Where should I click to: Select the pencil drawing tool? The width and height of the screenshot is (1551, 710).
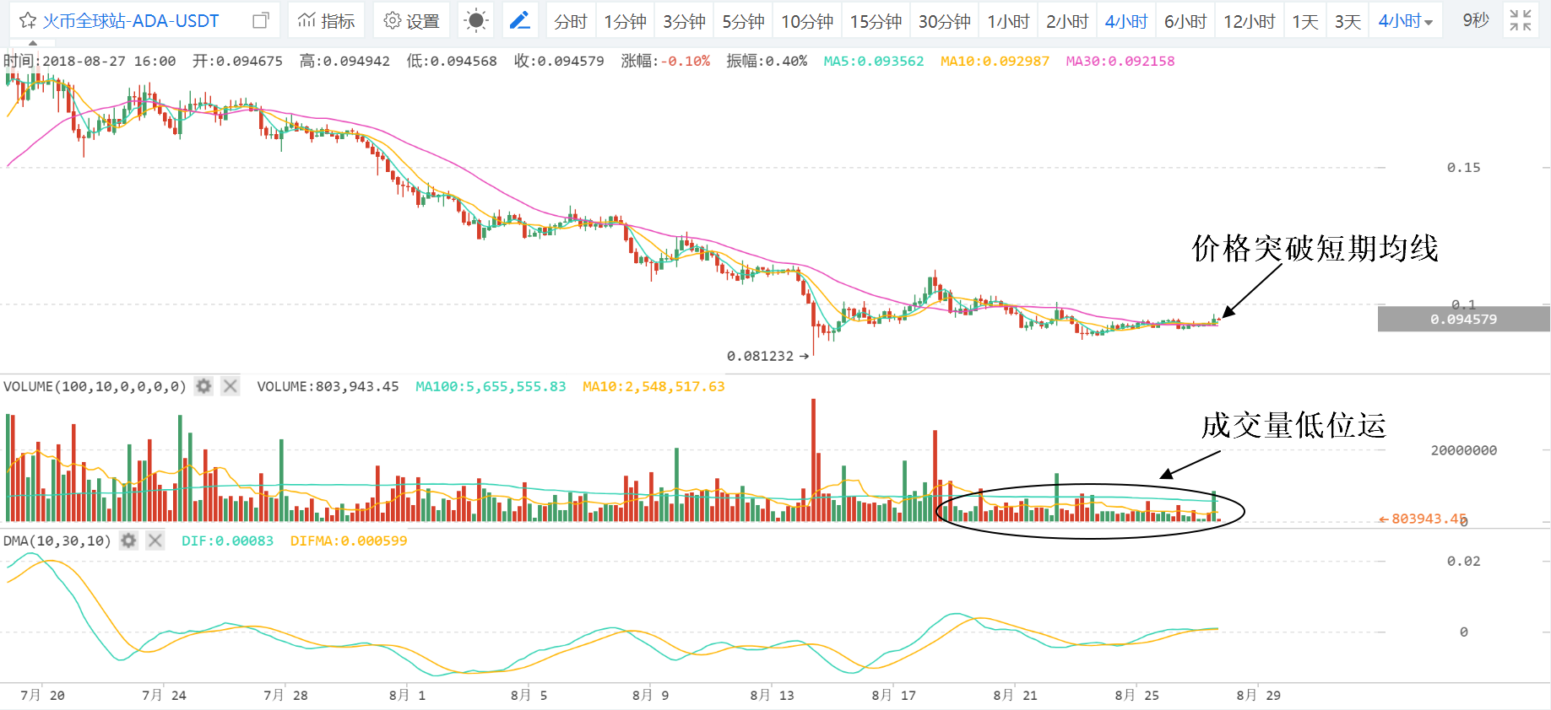[x=520, y=20]
